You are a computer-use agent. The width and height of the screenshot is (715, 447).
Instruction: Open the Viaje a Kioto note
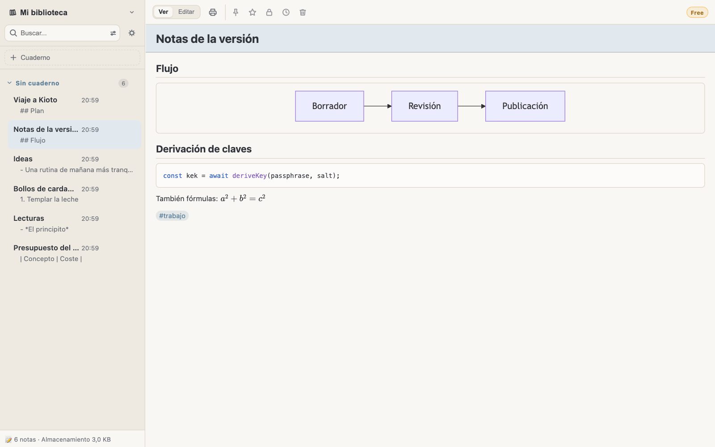click(x=75, y=105)
